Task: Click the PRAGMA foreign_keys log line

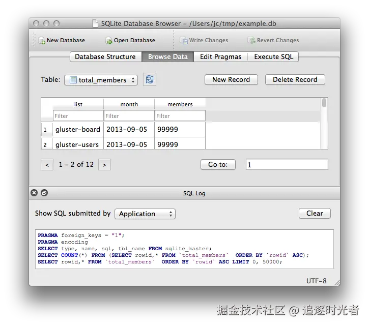Action: click(81, 235)
